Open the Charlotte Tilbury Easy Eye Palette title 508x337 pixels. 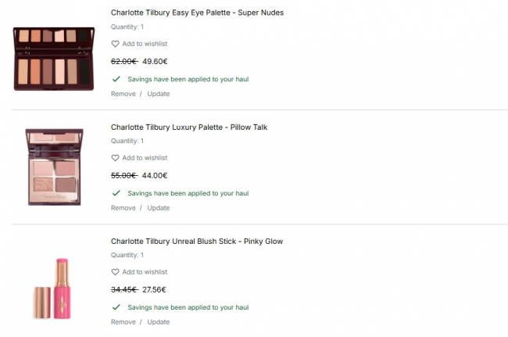point(197,13)
